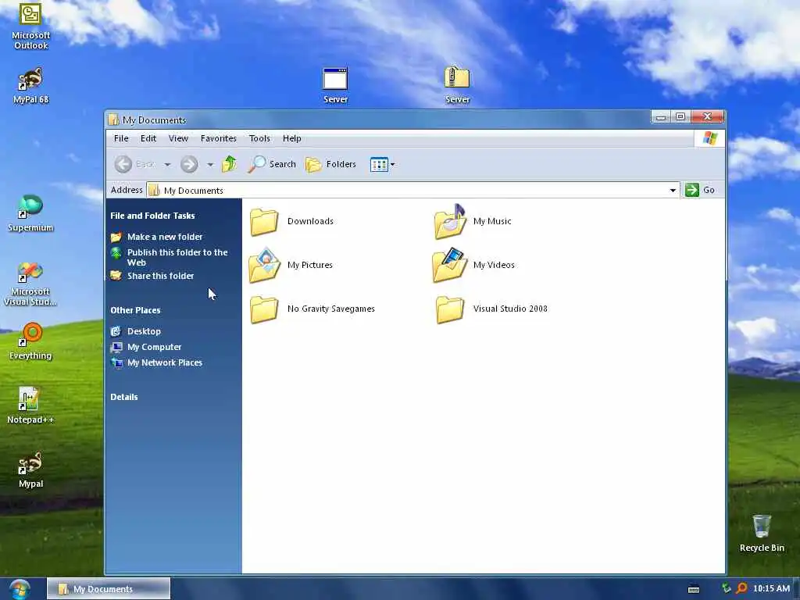Open My Network Places link

(x=157, y=362)
